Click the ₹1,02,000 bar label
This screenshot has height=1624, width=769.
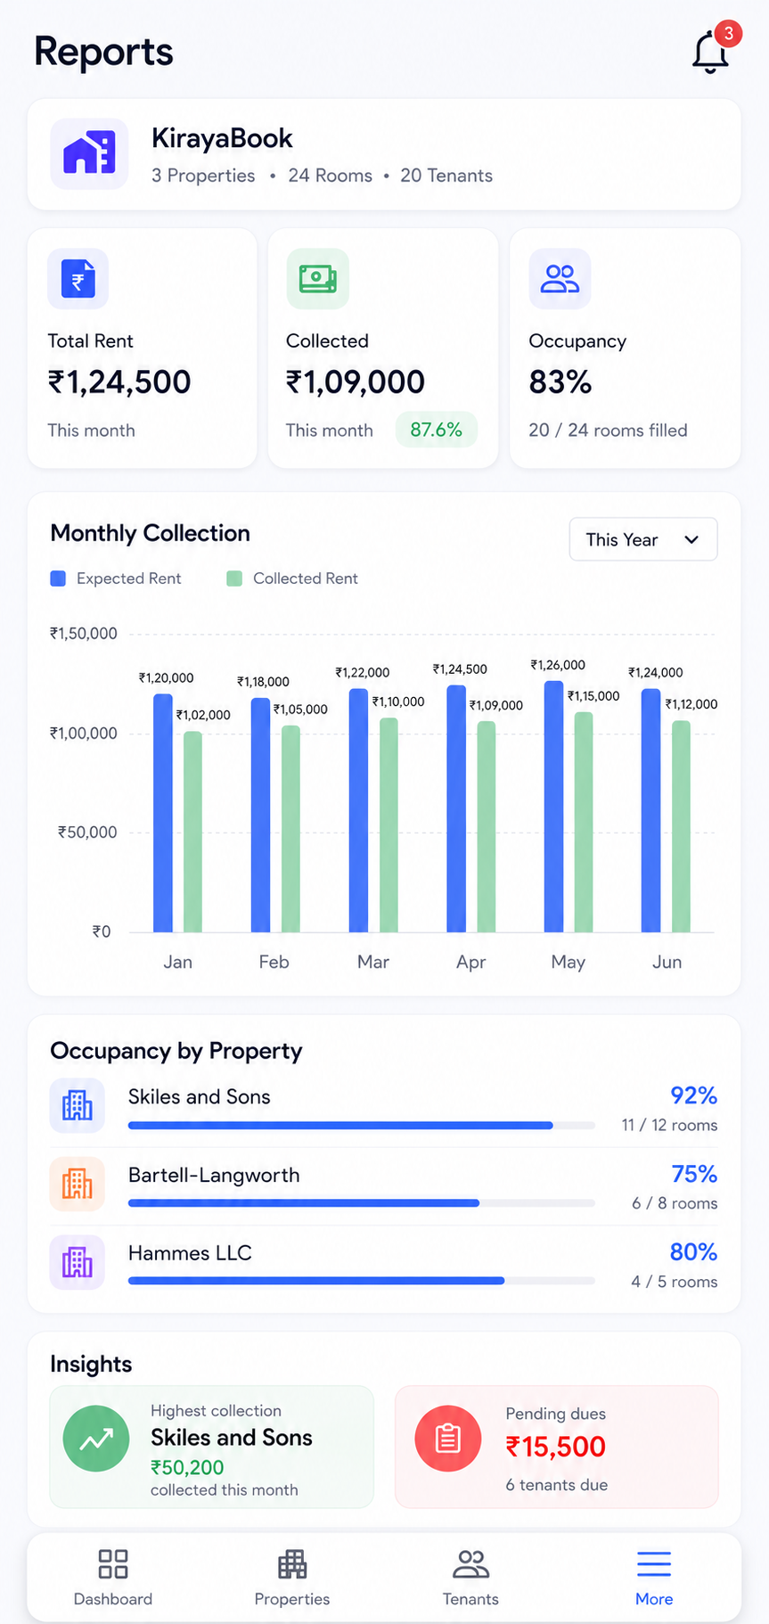pyautogui.click(x=203, y=715)
